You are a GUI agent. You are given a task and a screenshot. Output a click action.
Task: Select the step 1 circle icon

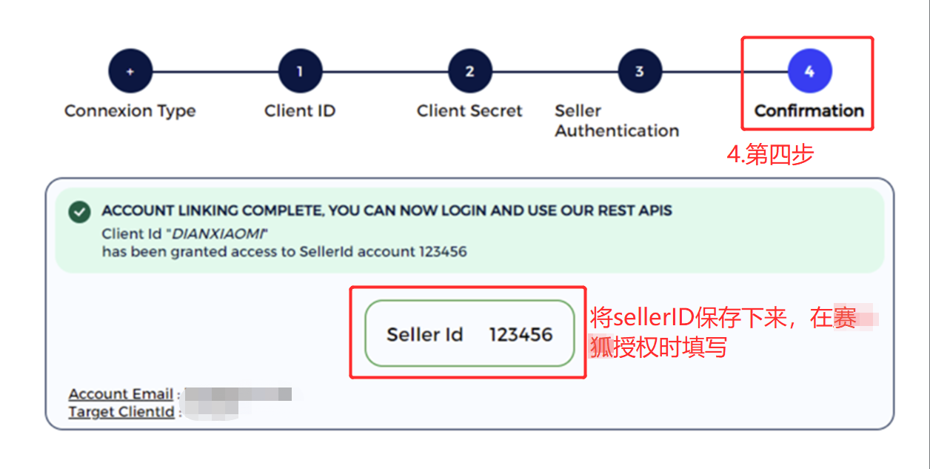click(300, 72)
